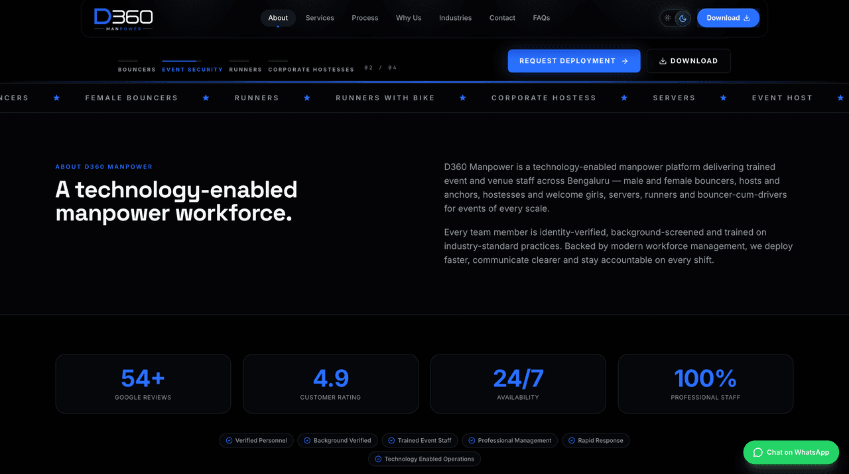Click the 24/7 Availability card
The width and height of the screenshot is (849, 474).
coord(518,384)
